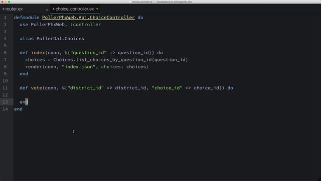This screenshot has width=321, height=181.
Task: Close the router.ex tab
Action: 47,10
